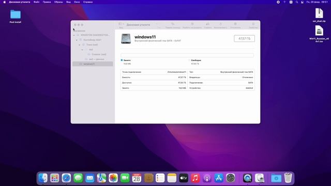This screenshot has height=186, width=331.
Task: Select the zip archive on desktop
Action: (319, 15)
